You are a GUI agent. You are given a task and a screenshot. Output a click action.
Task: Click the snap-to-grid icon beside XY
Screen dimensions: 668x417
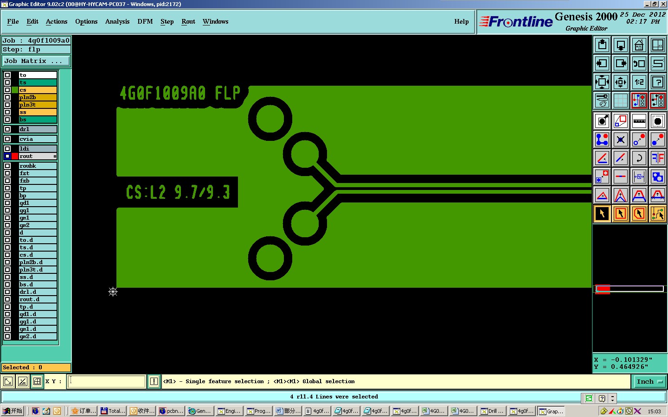tap(37, 381)
